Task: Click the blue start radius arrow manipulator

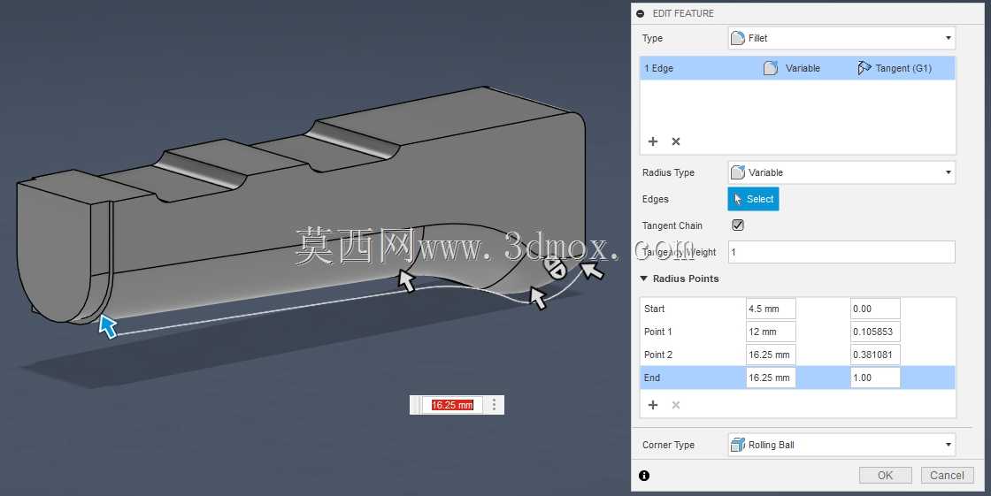Action: click(108, 326)
